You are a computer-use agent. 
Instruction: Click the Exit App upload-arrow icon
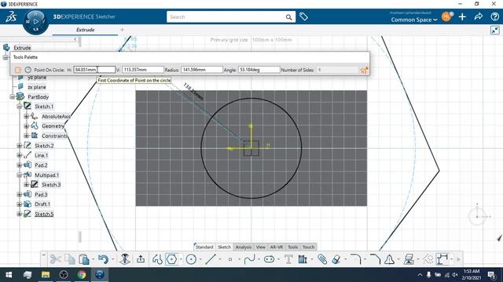click(141, 259)
